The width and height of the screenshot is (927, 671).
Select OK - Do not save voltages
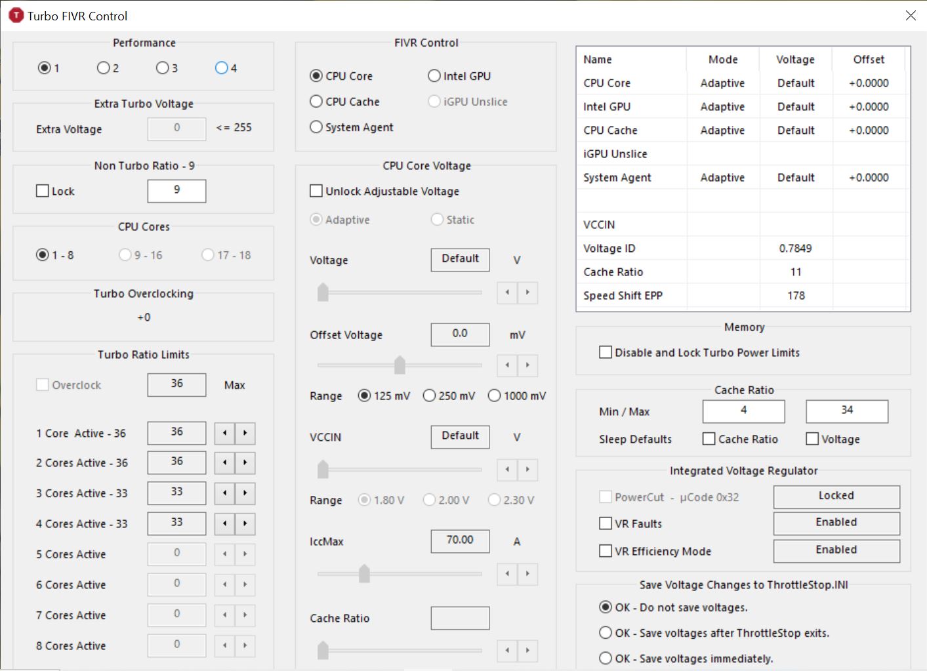pyautogui.click(x=606, y=607)
